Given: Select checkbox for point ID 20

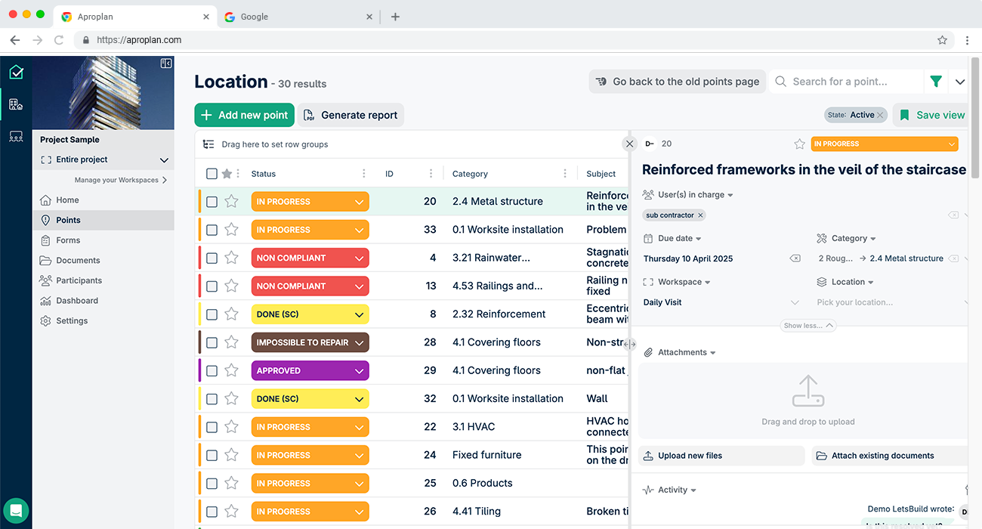Looking at the screenshot, I should [x=212, y=202].
